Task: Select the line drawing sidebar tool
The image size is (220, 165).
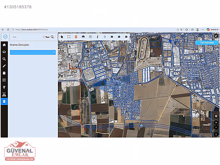Action: click(4, 66)
